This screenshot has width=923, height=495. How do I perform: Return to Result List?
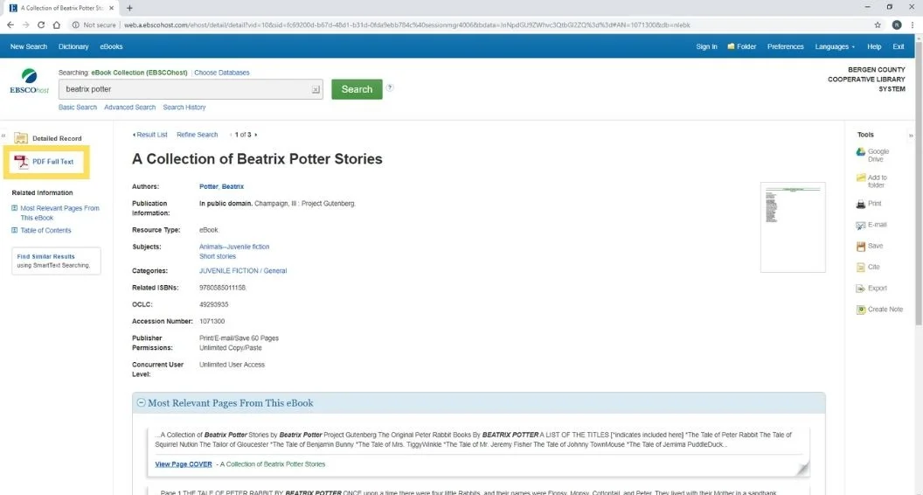coord(150,135)
